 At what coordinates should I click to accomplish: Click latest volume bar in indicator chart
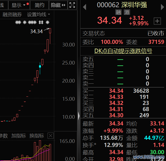pos(50,152)
